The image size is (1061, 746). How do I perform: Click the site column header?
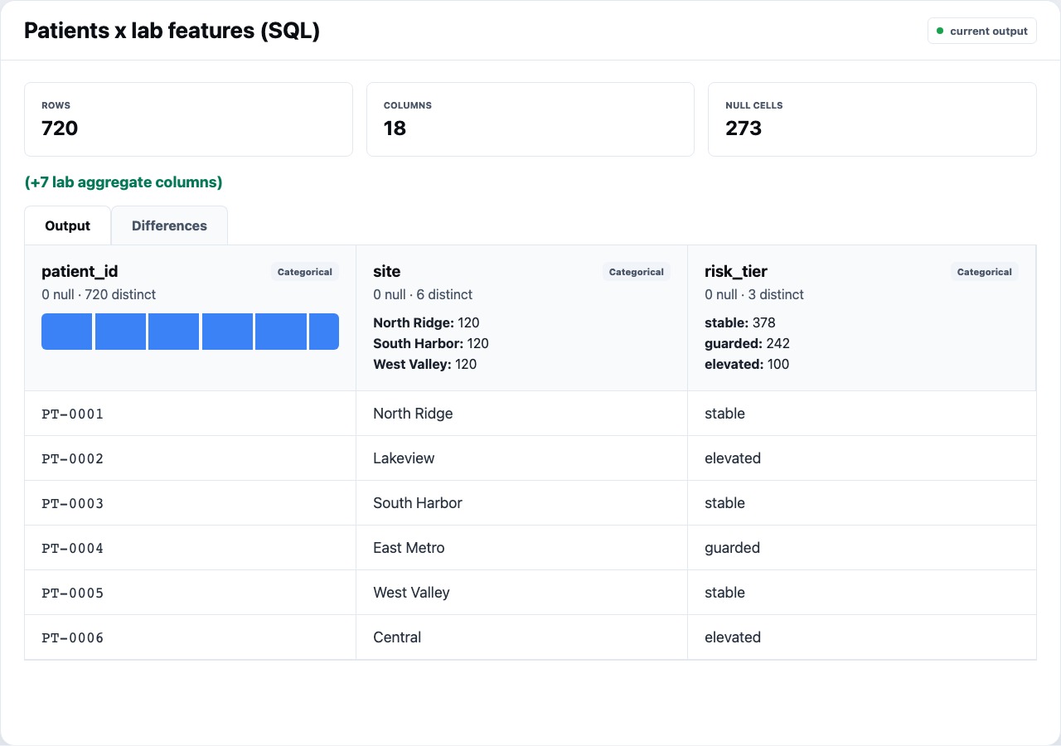[522, 318]
